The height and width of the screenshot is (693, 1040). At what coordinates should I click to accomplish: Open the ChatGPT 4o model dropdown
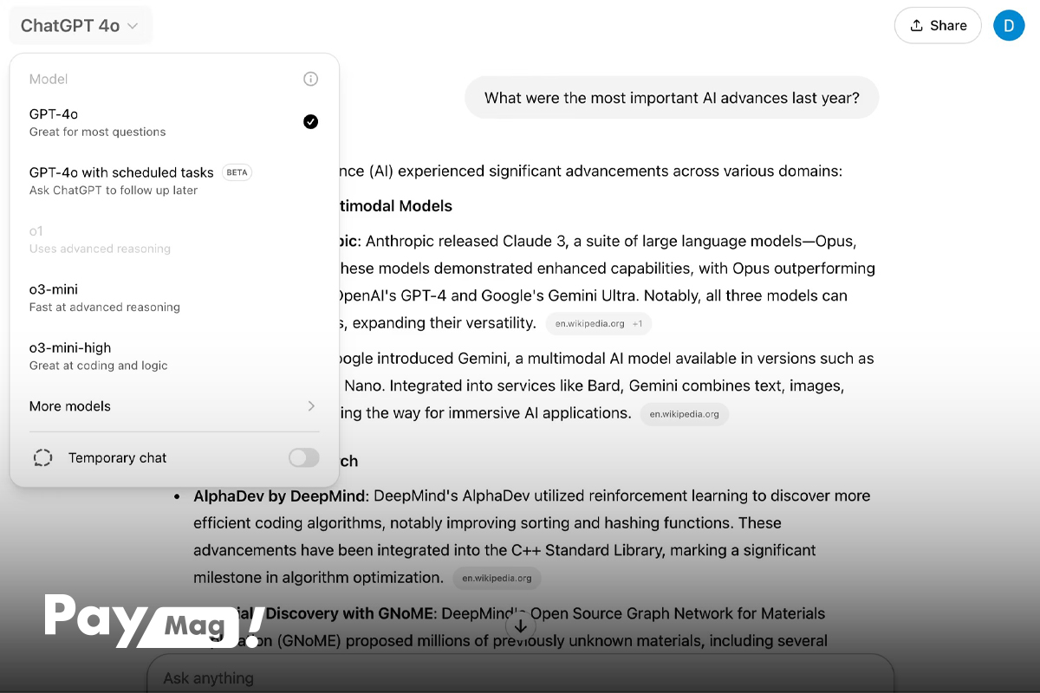click(80, 26)
